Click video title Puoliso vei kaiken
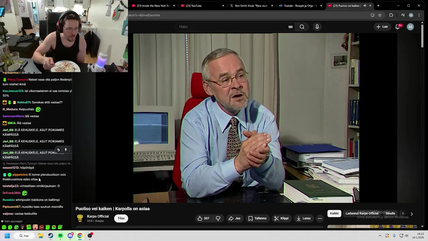Screen dimensions: 428x241 point(113,209)
